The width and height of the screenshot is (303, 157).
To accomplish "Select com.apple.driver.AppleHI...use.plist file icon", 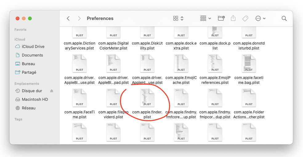I will point(147,64).
